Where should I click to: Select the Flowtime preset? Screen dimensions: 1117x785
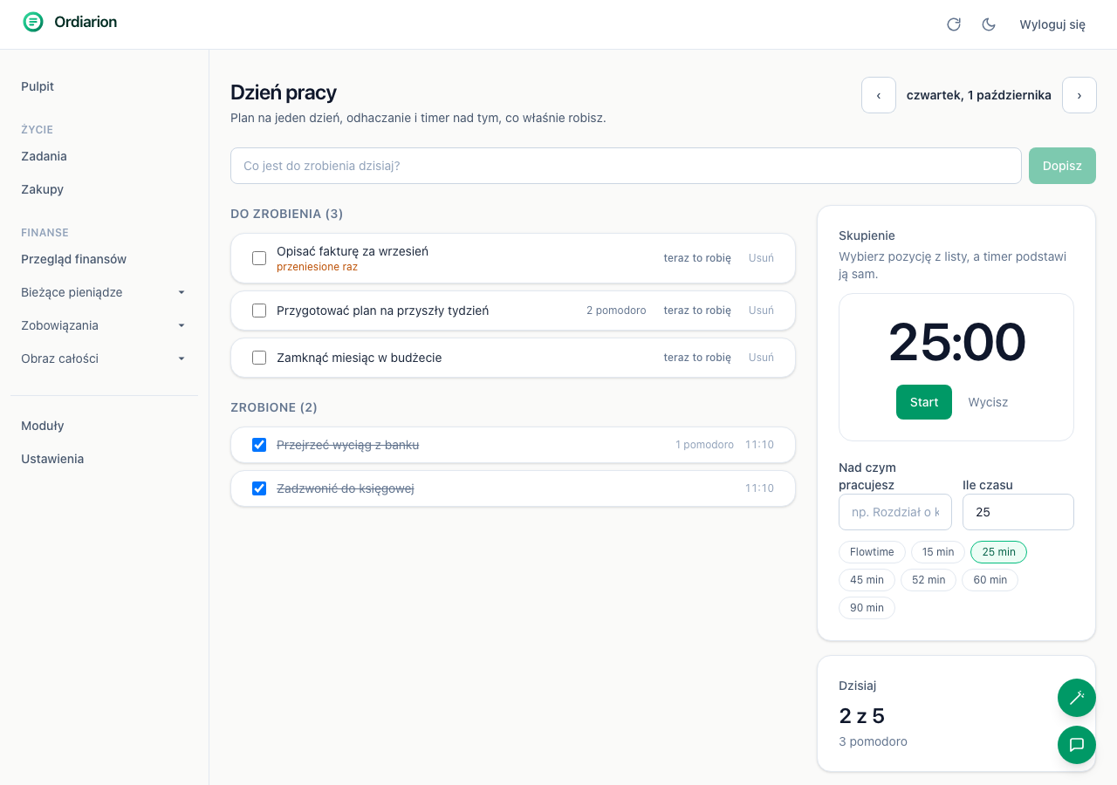click(872, 552)
